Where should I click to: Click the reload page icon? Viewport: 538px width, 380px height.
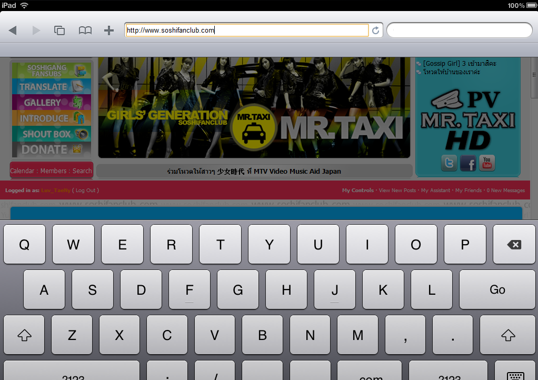click(x=376, y=31)
